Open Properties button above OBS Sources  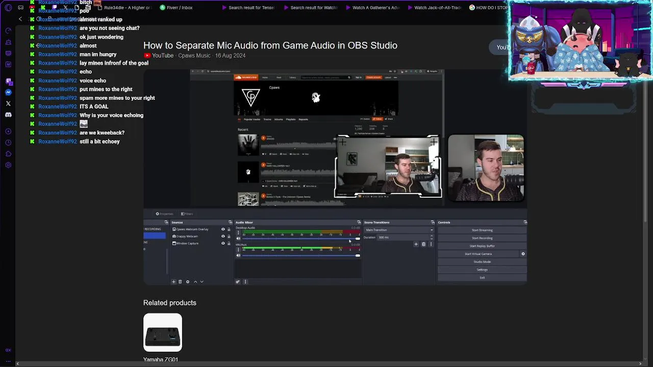(164, 214)
